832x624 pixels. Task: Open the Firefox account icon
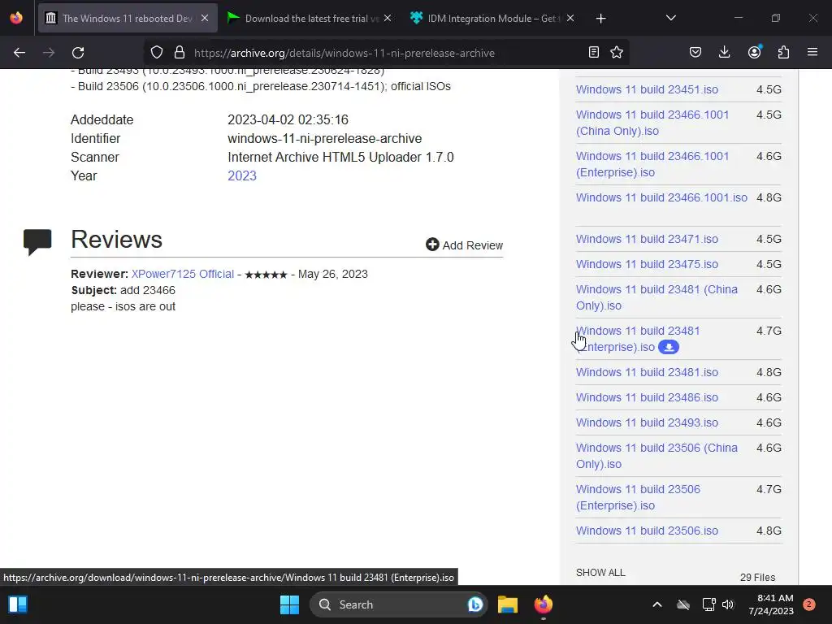(754, 53)
